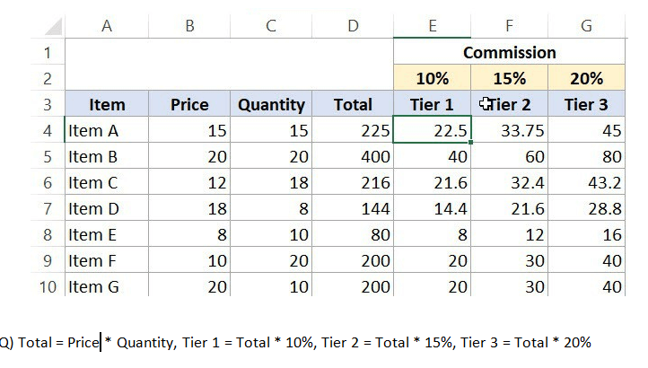
Task: Select the 10% commission rate cell
Action: (432, 78)
